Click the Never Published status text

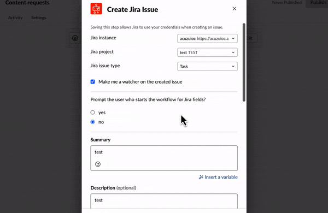pos(287,3)
